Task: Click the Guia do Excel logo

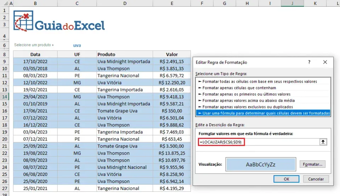Action: (59, 21)
